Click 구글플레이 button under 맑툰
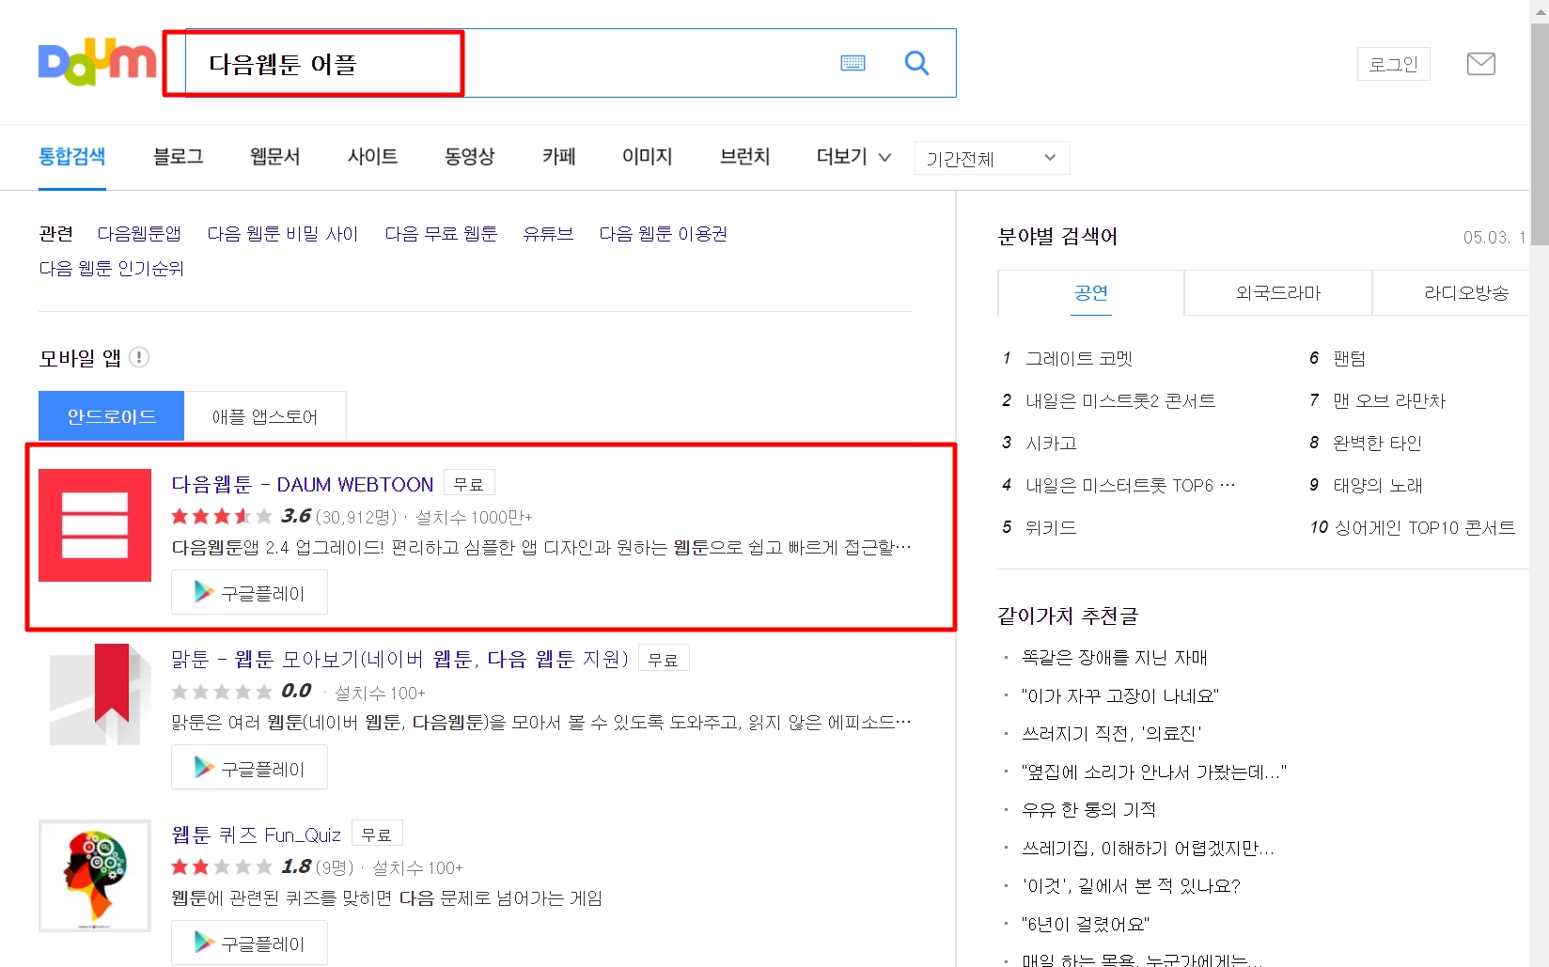Viewport: 1549px width, 967px height. [x=249, y=768]
